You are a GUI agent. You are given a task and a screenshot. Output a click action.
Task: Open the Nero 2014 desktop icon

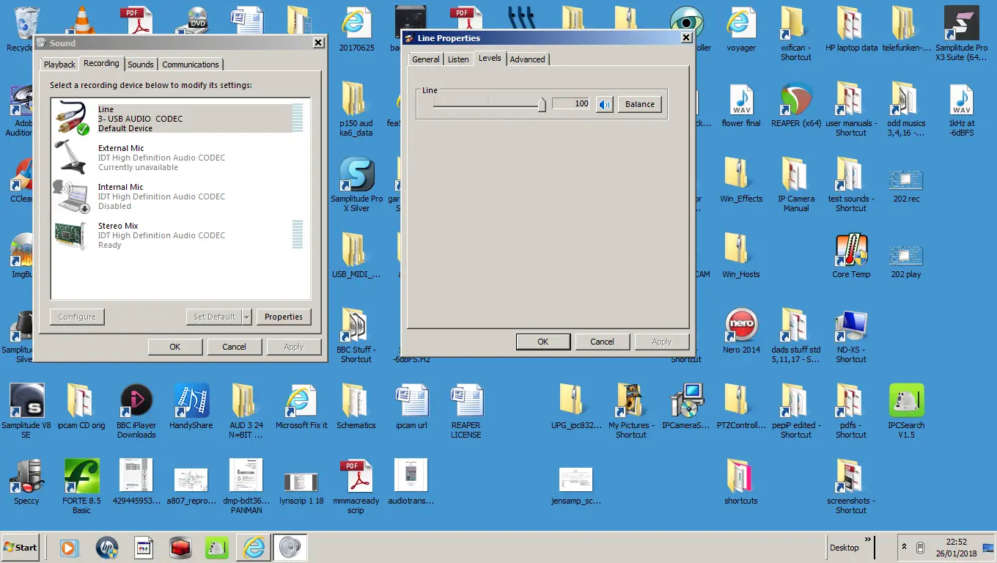pos(741,327)
